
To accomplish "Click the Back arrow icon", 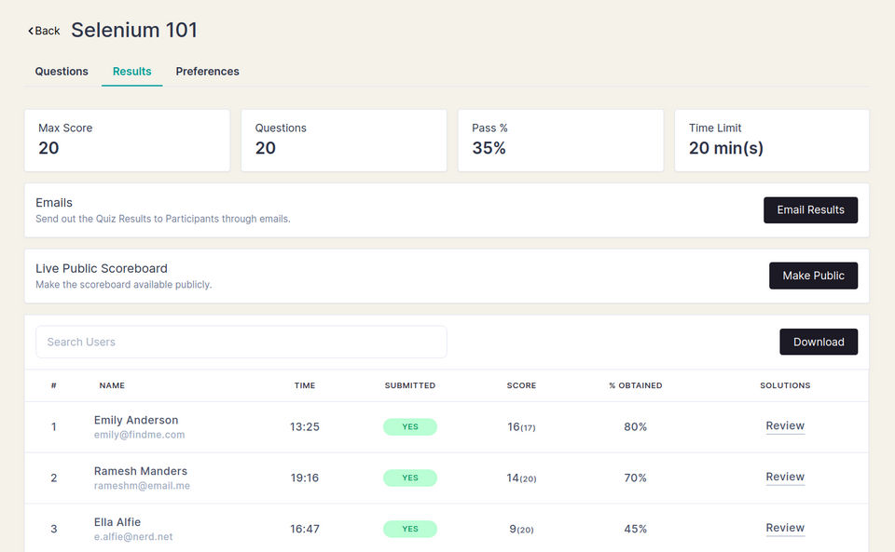I will pyautogui.click(x=31, y=31).
